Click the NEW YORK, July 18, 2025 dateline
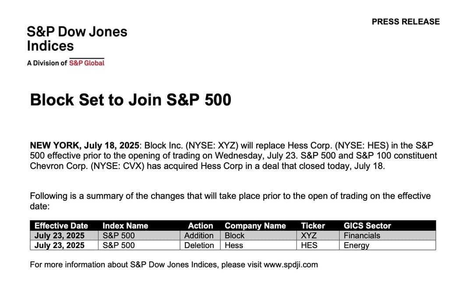The width and height of the screenshot is (473, 289). 85,145
